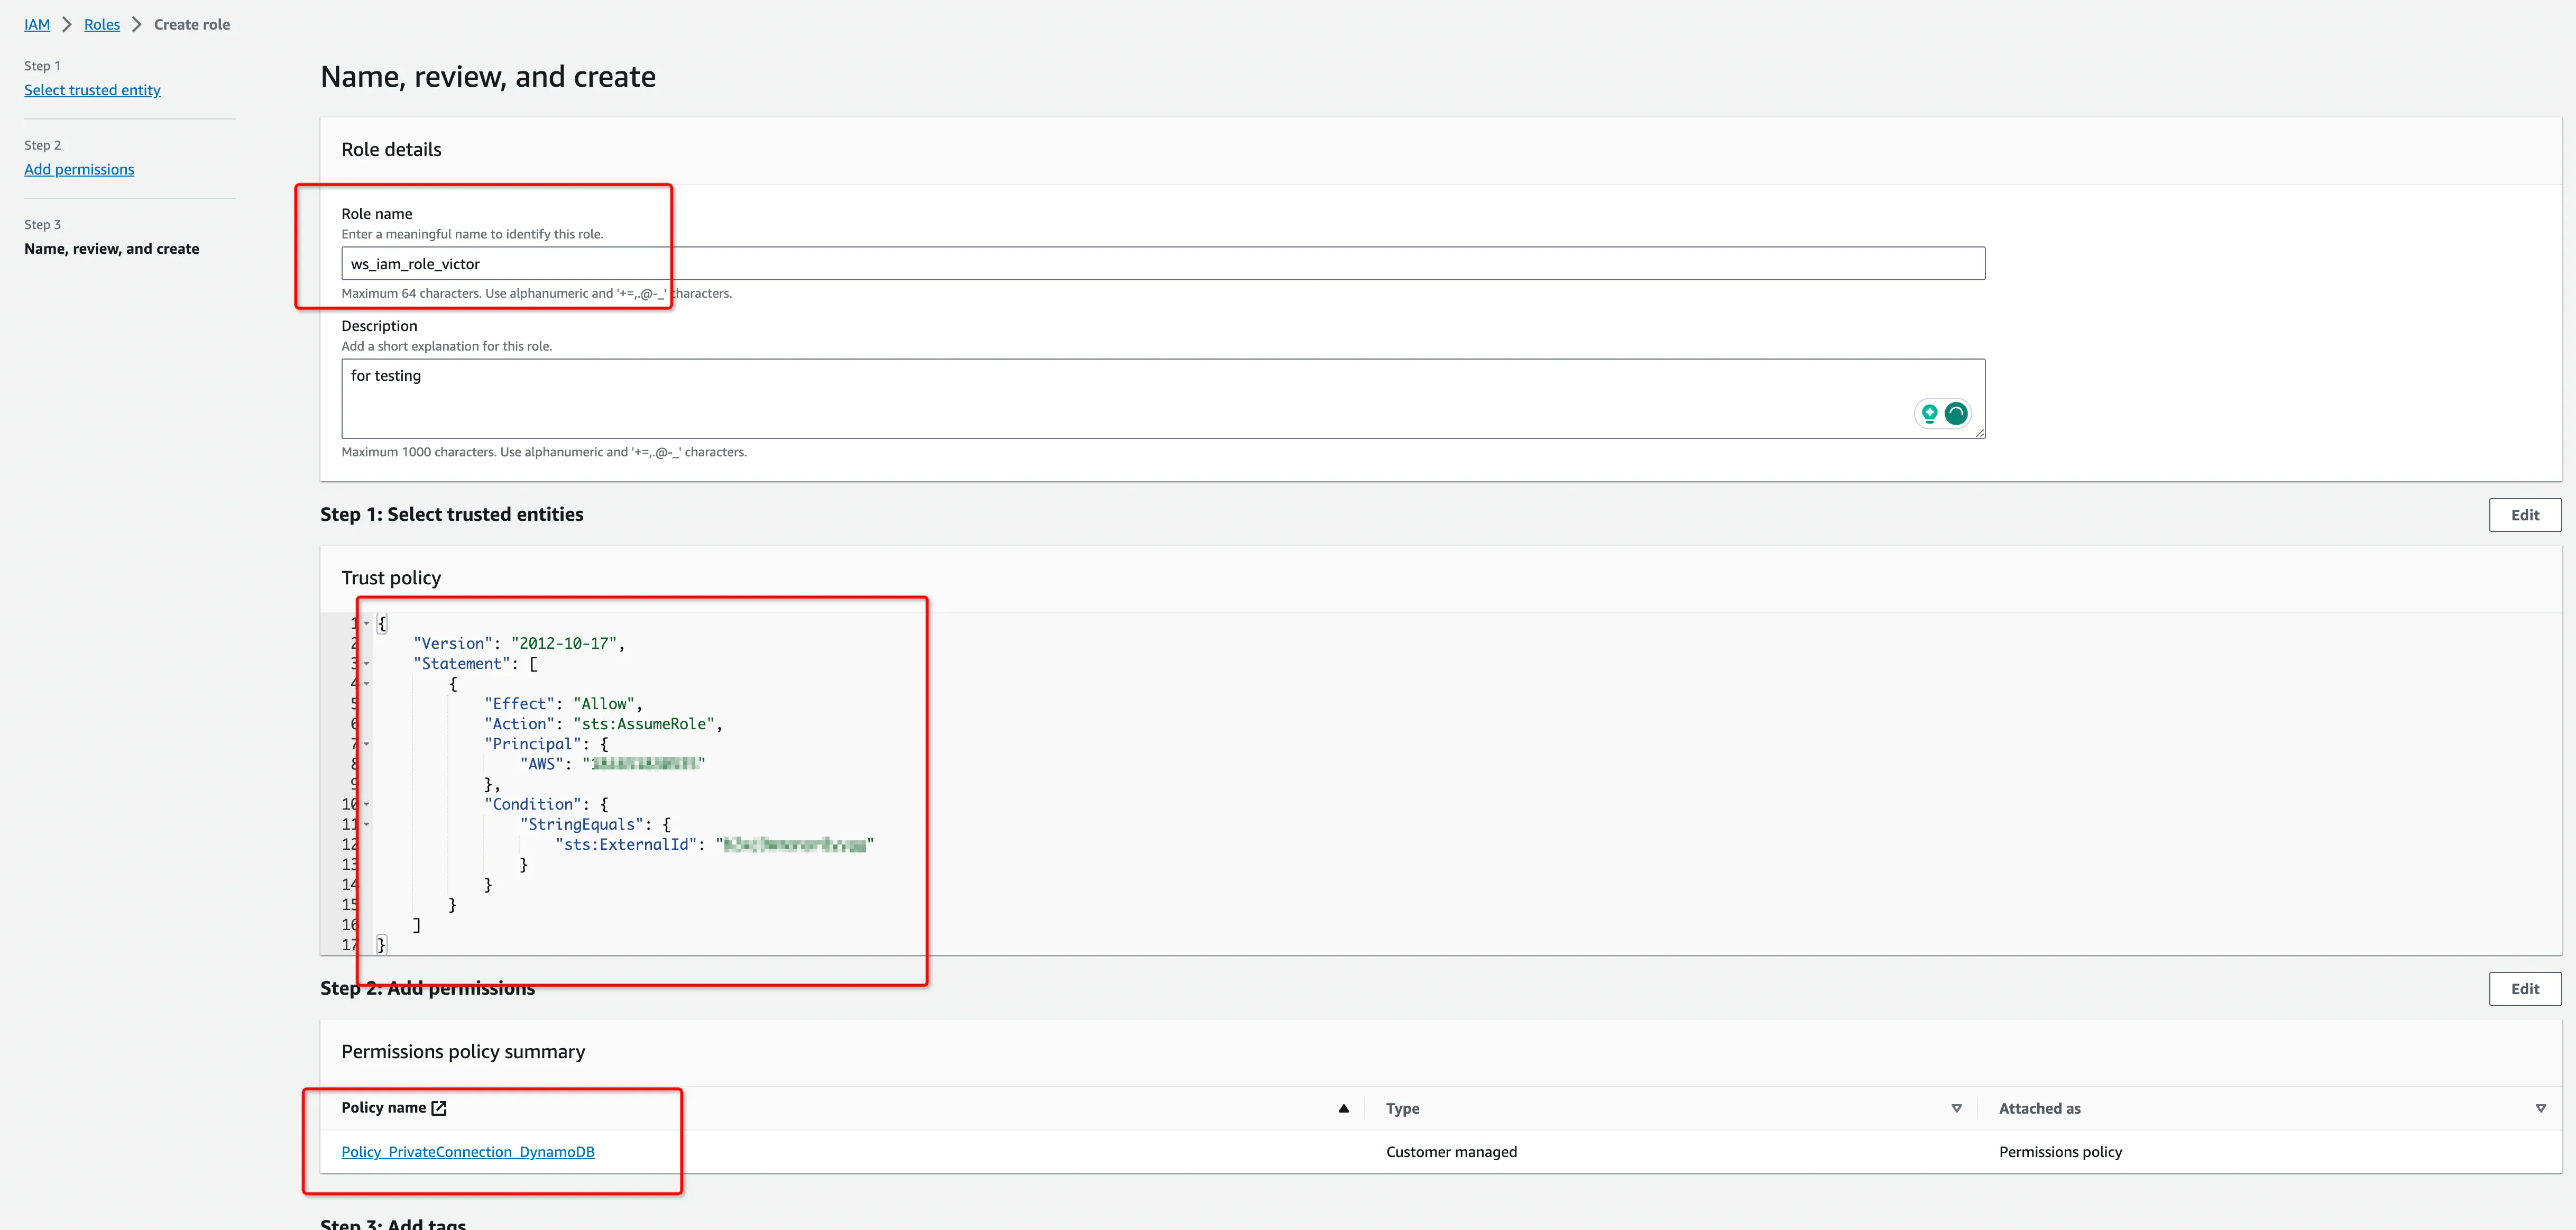This screenshot has width=2576, height=1230.
Task: Click the "Customer managed" type cell
Action: coord(1451,1152)
